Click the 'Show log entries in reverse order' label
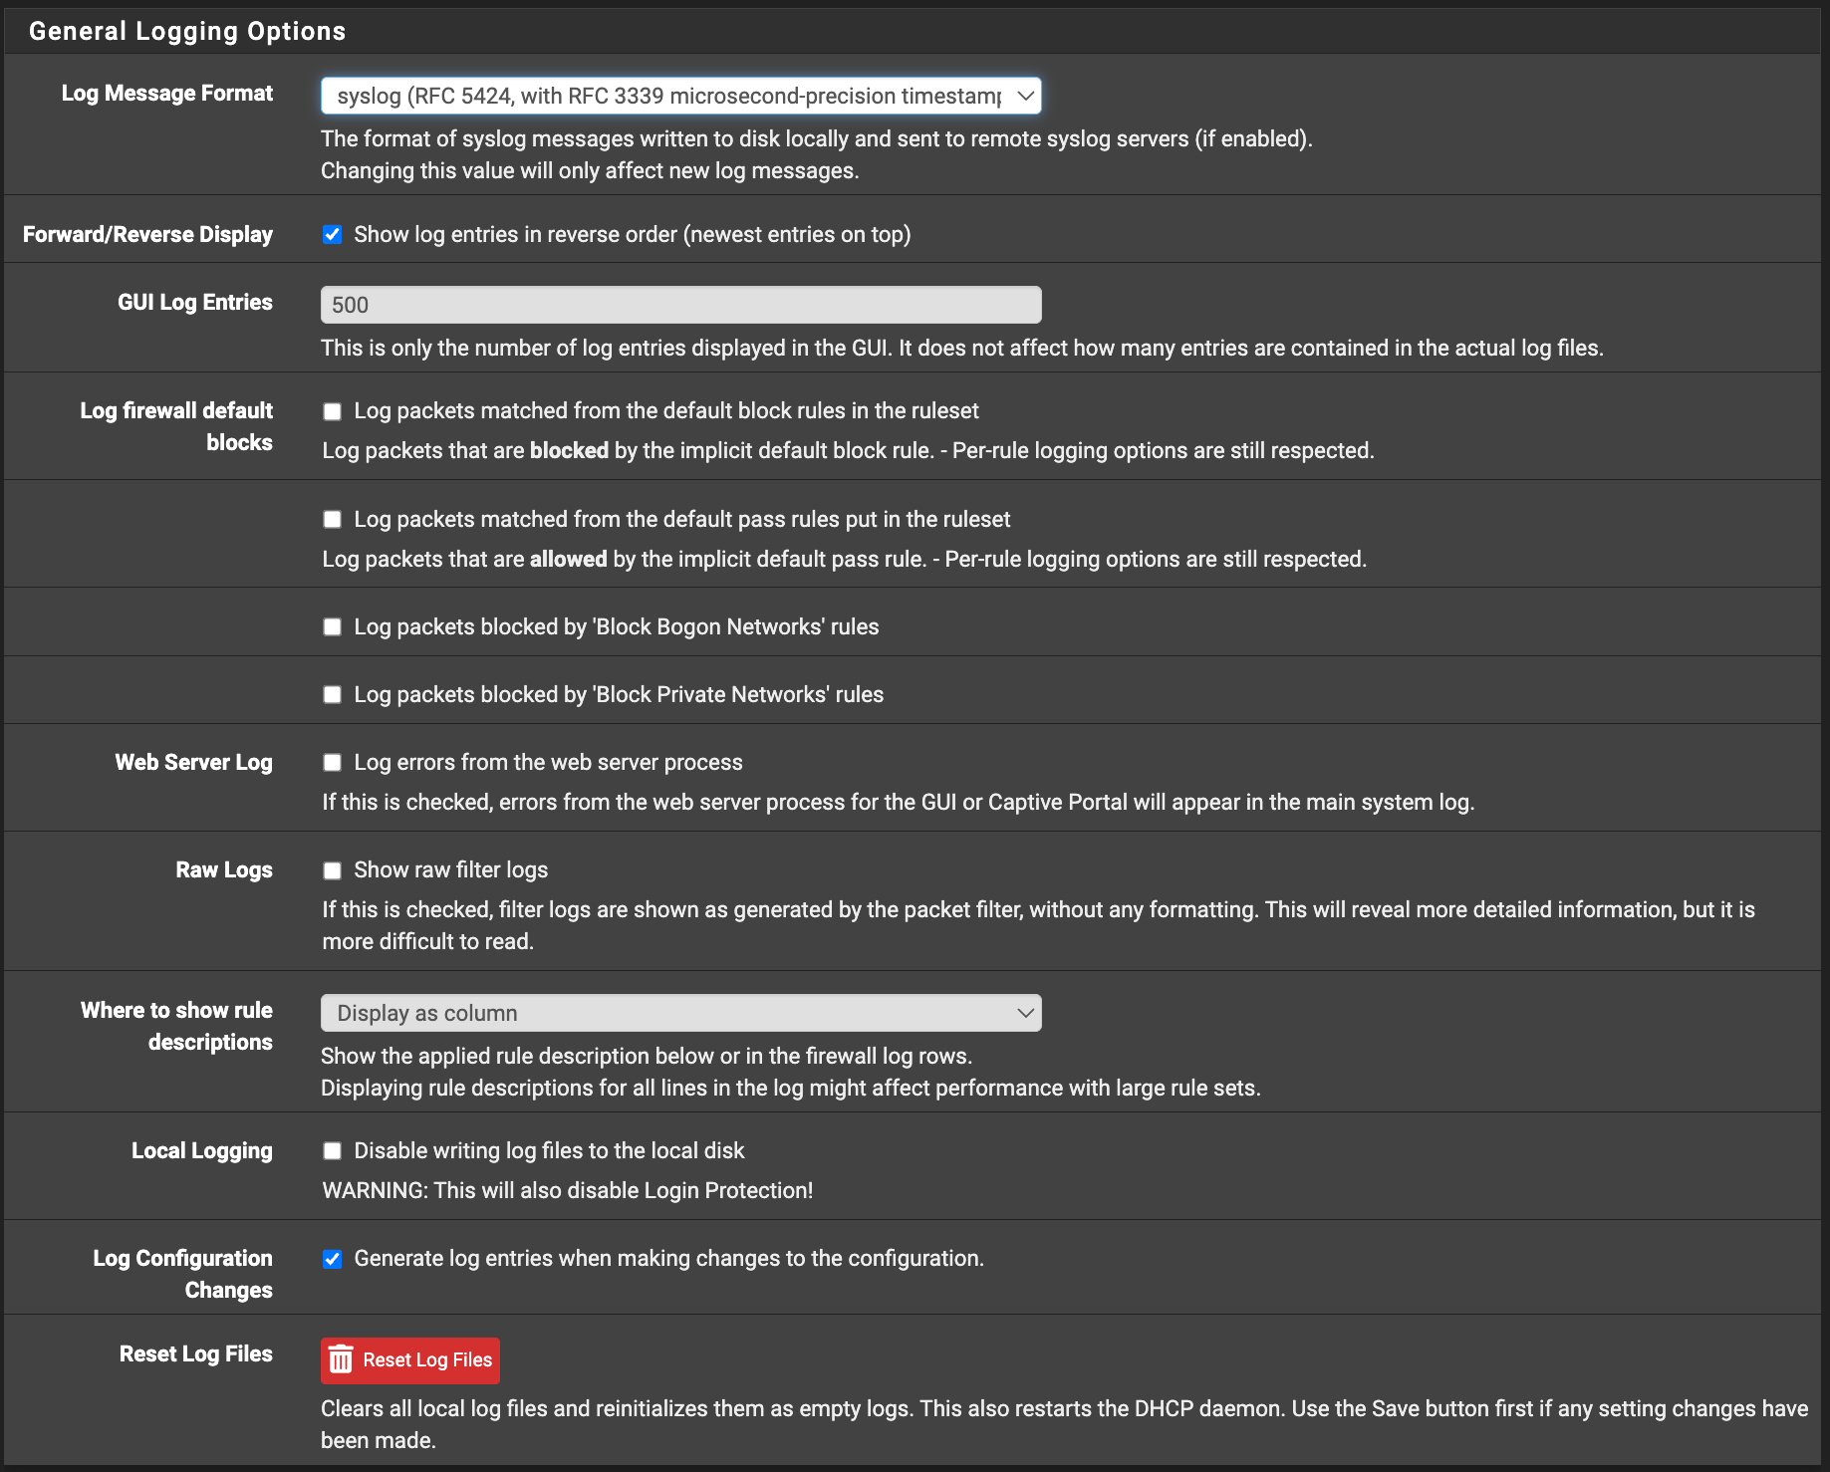Screen dimensions: 1830x1472 coord(633,234)
